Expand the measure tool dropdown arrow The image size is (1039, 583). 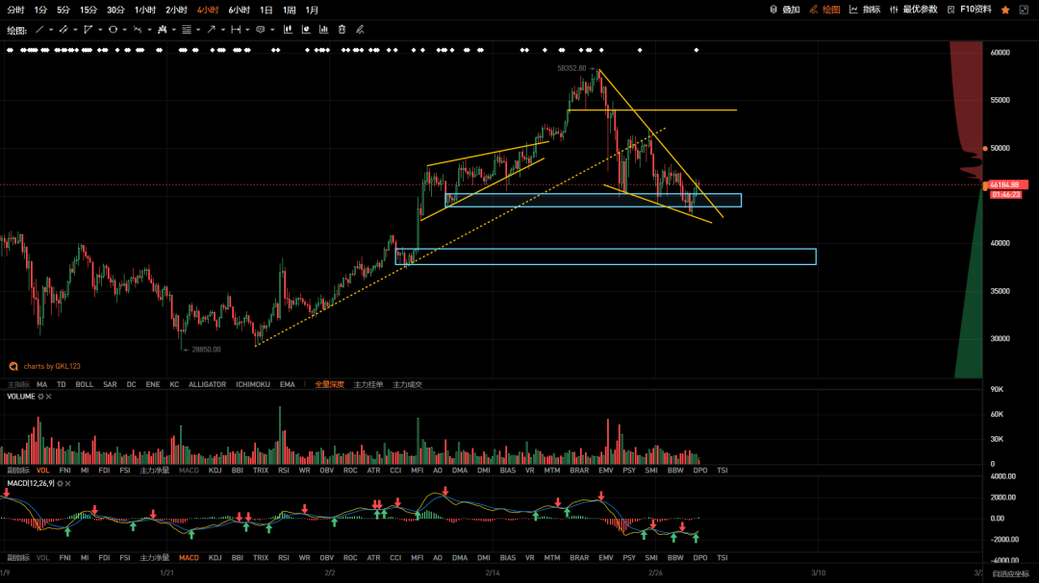247,30
